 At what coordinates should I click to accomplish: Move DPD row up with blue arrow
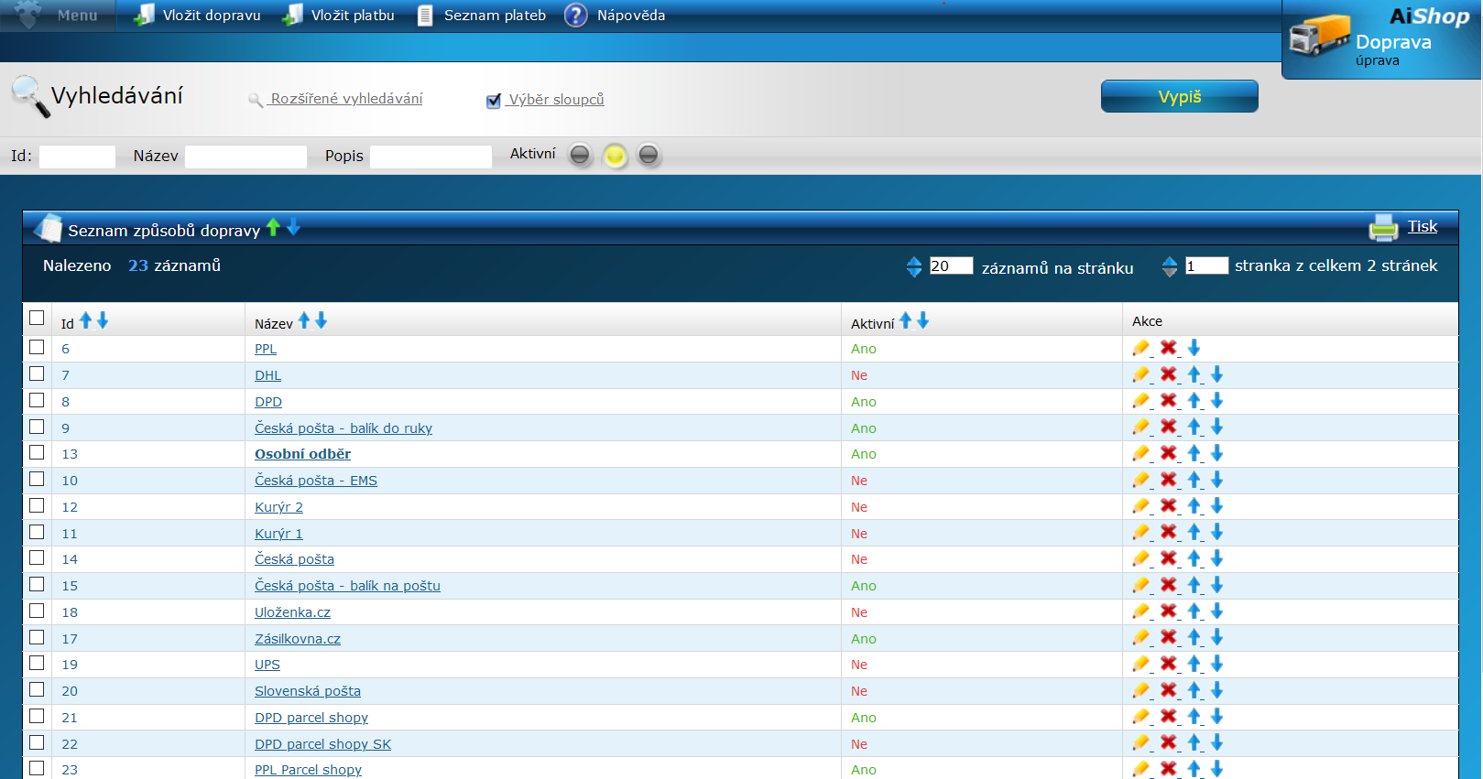coord(1194,401)
